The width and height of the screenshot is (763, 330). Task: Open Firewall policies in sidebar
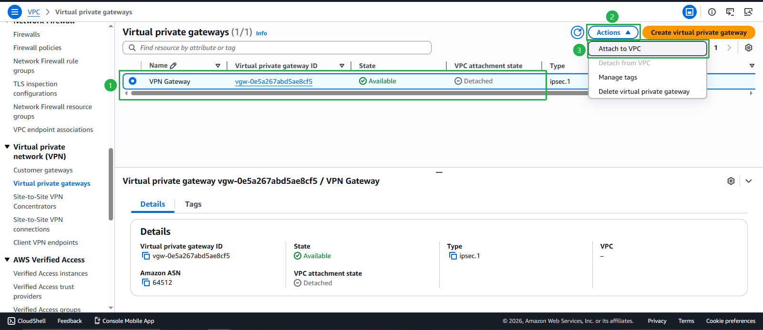pos(37,48)
